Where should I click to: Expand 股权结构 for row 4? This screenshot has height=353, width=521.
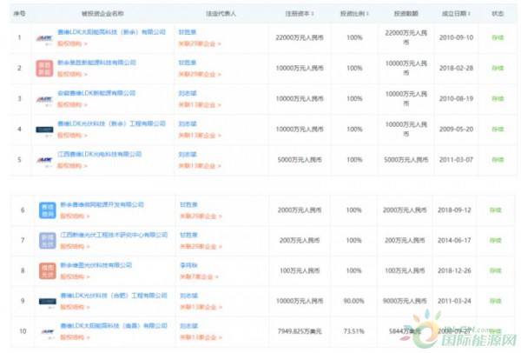(72, 136)
